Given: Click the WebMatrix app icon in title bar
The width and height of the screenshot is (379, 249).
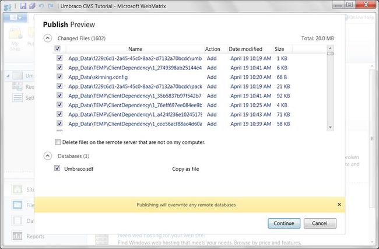Looking at the screenshot, I should (7, 6).
